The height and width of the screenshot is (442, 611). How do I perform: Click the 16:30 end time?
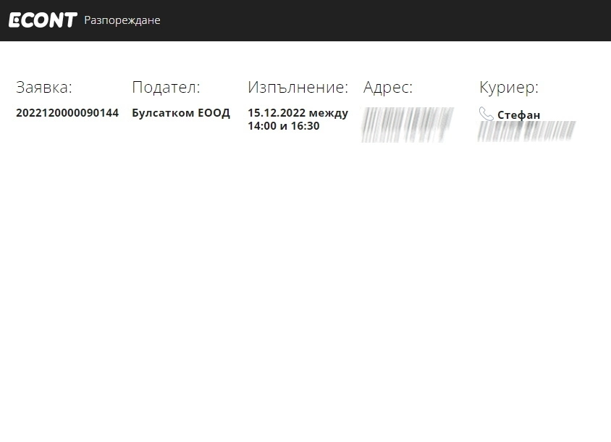point(305,126)
